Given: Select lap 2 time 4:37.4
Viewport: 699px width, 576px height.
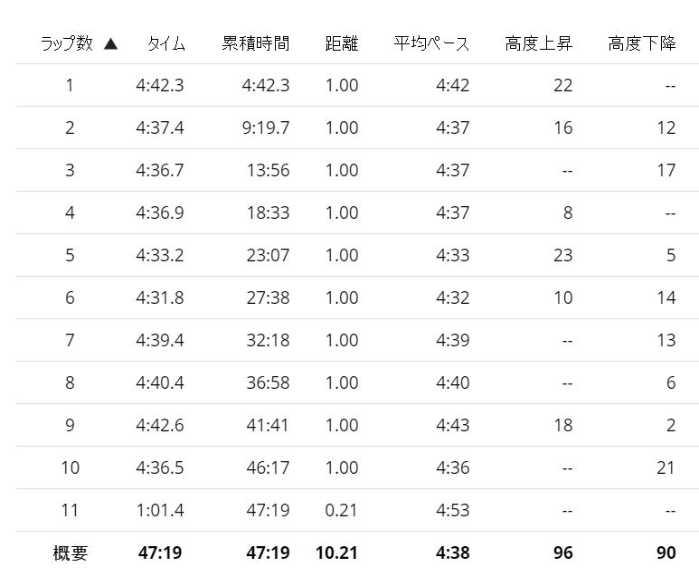Looking at the screenshot, I should tap(160, 128).
